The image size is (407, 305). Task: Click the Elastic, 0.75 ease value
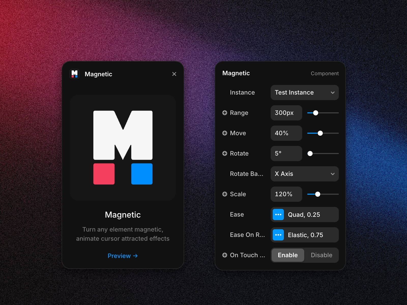306,235
